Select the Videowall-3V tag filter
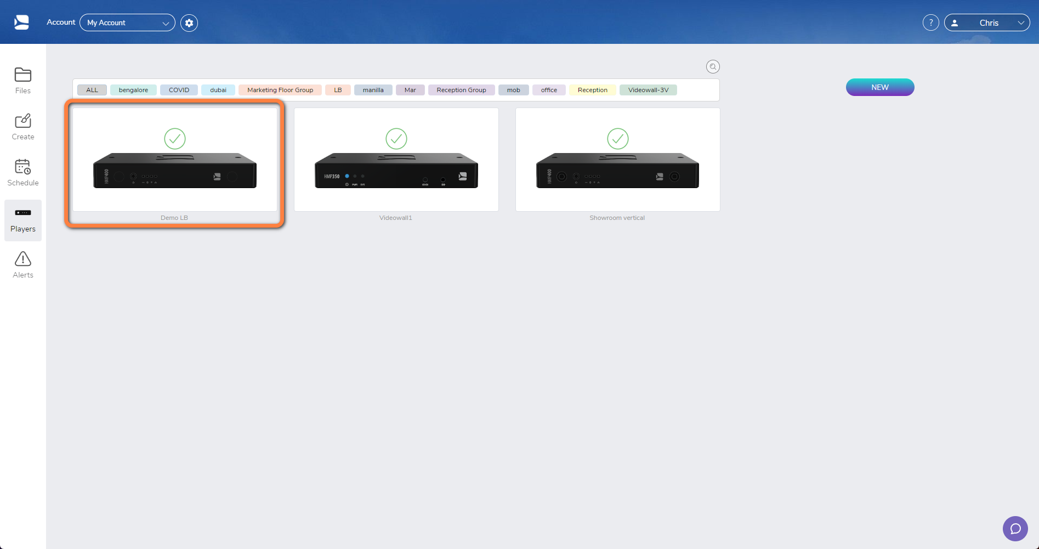Screen dimensions: 1039x549 click(x=649, y=90)
